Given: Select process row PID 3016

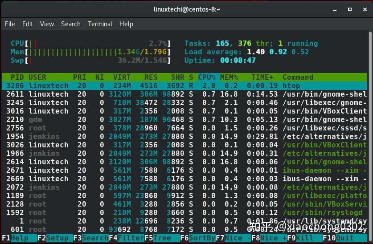Looking at the screenshot, I should pos(184,111).
